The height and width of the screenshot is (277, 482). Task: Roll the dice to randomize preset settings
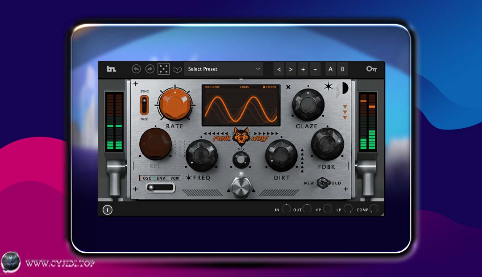164,69
